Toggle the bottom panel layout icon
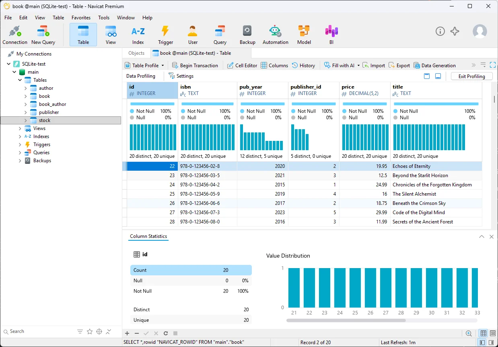This screenshot has height=347, width=498. tap(438, 76)
